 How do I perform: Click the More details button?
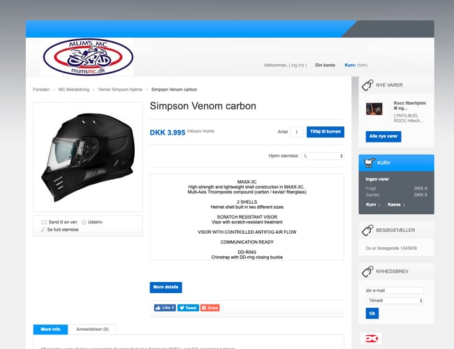[166, 288]
